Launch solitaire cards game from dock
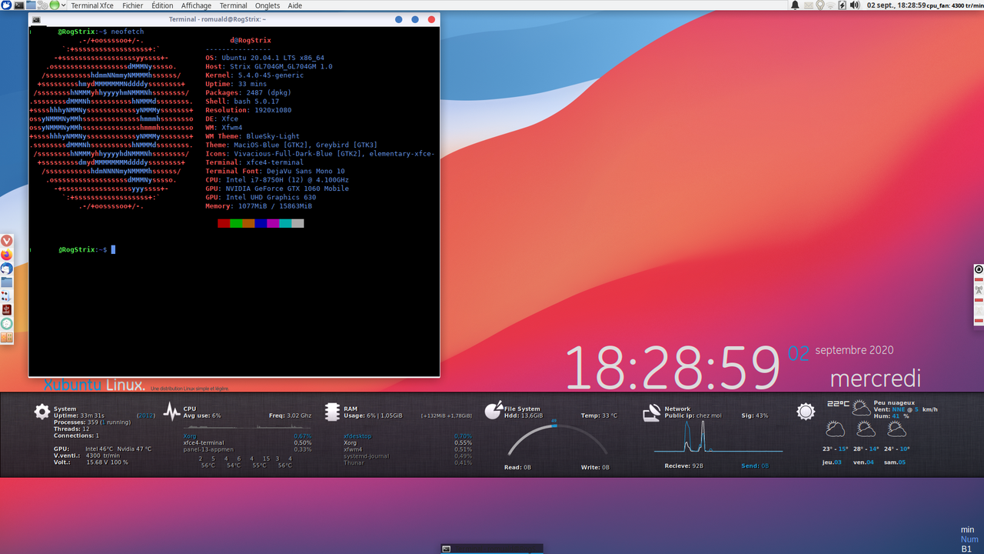 (6, 295)
